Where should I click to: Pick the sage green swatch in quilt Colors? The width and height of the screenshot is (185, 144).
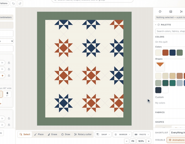(180, 53)
